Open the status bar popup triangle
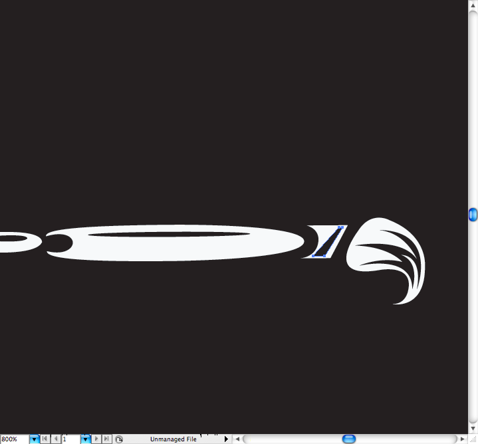This screenshot has width=478, height=444. pyautogui.click(x=226, y=439)
